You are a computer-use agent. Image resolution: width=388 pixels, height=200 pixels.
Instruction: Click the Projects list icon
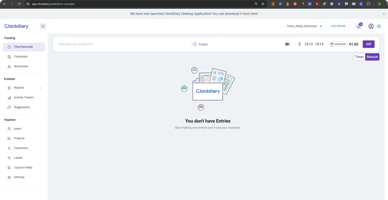(9, 138)
